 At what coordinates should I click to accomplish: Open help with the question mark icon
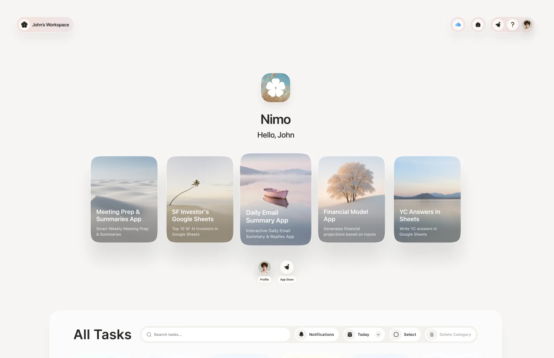pyautogui.click(x=513, y=25)
